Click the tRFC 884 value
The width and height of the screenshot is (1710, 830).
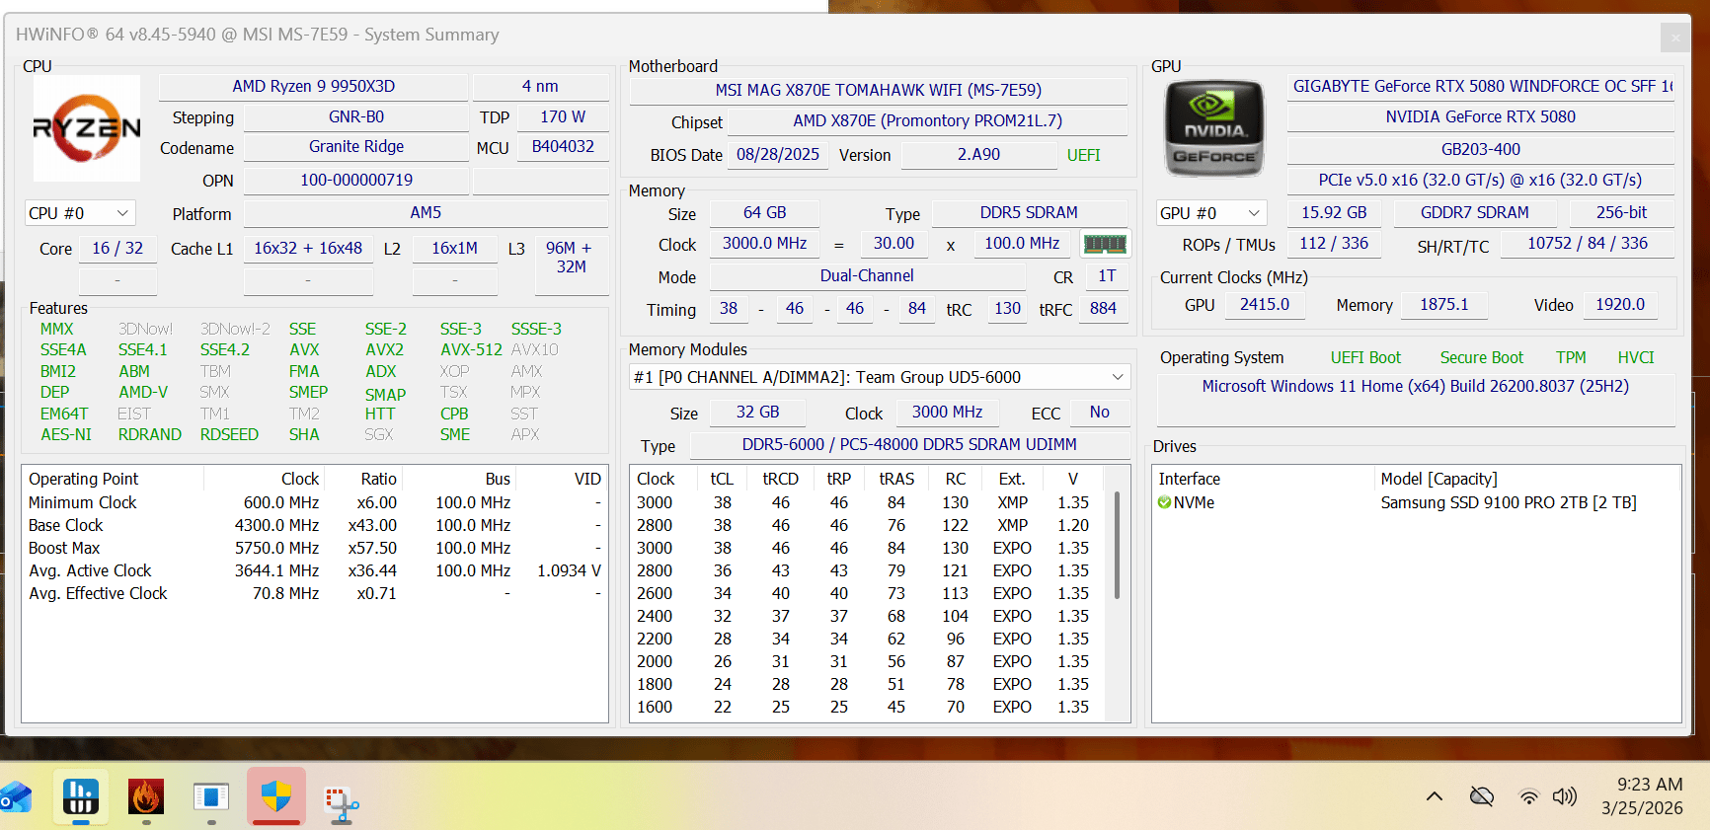pyautogui.click(x=1103, y=309)
